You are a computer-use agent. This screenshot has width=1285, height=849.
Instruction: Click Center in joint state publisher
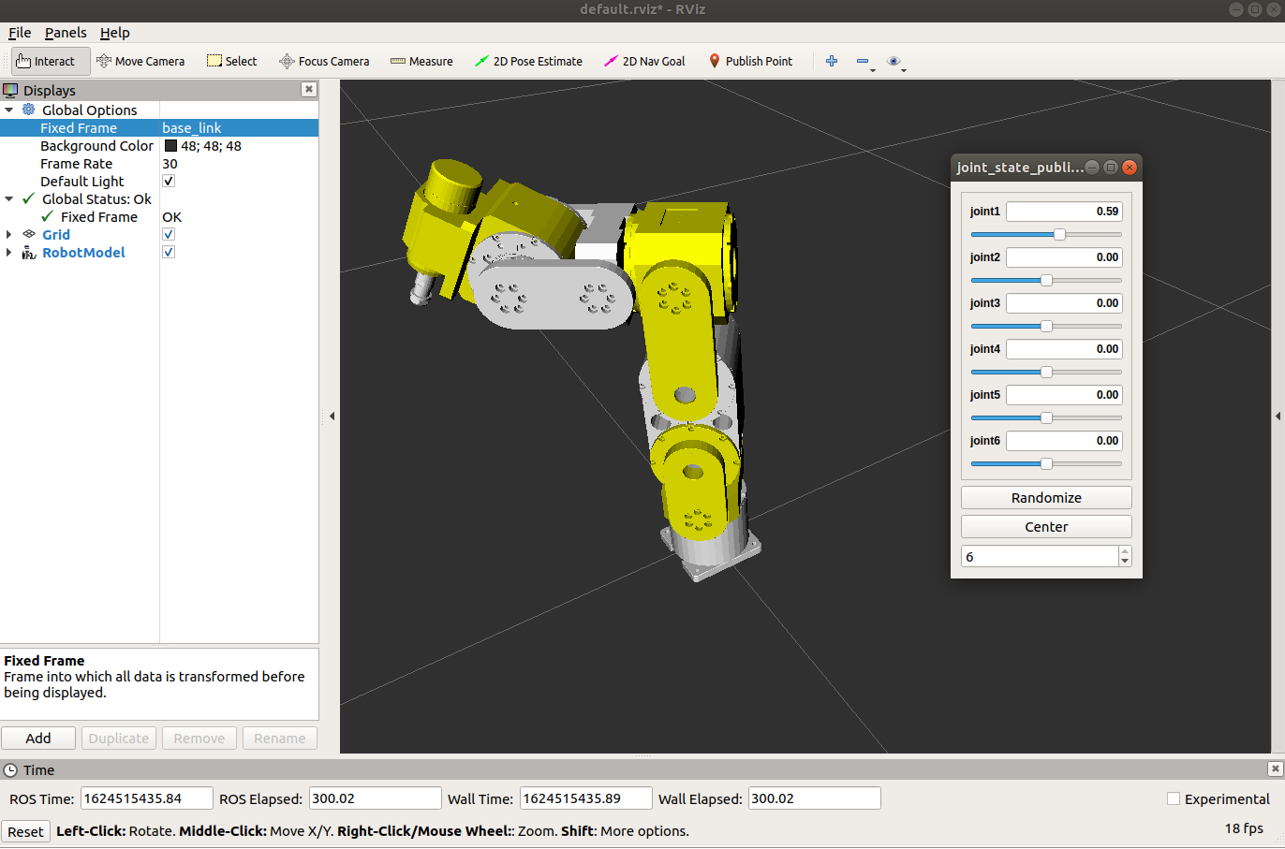(x=1046, y=526)
